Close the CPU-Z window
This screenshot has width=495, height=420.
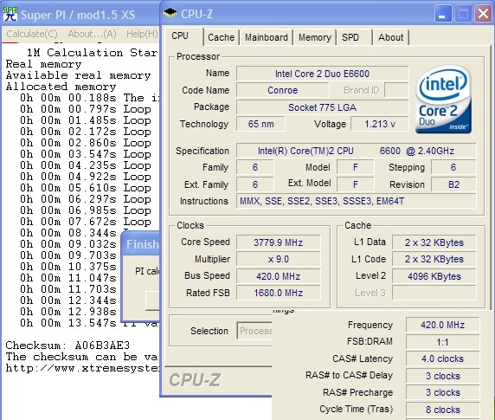point(484,14)
